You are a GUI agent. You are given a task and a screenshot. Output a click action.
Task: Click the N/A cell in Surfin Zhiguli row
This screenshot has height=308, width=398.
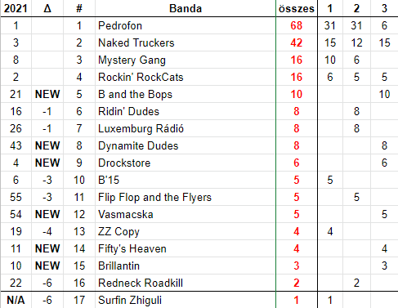point(16,300)
